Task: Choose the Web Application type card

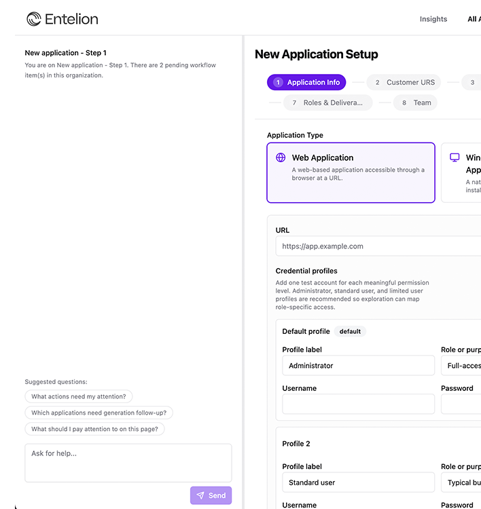Action: click(x=351, y=172)
